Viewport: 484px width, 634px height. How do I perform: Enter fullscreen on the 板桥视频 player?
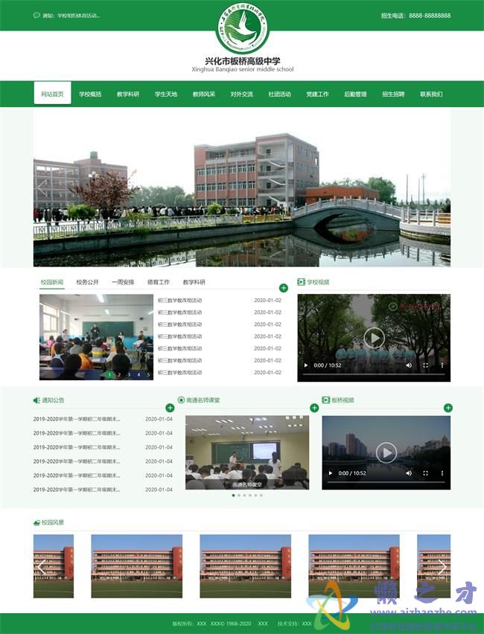click(x=425, y=473)
